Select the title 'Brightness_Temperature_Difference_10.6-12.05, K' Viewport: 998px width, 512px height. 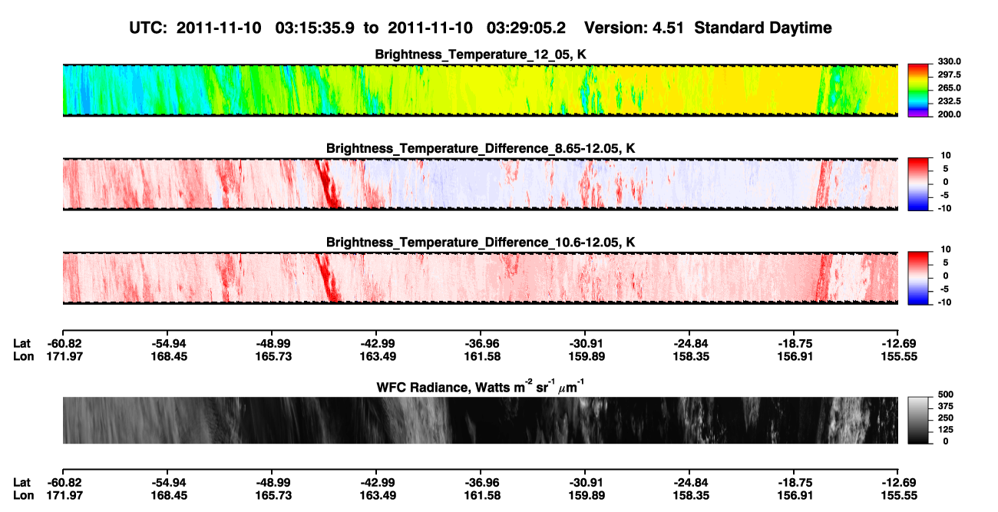pyautogui.click(x=481, y=243)
